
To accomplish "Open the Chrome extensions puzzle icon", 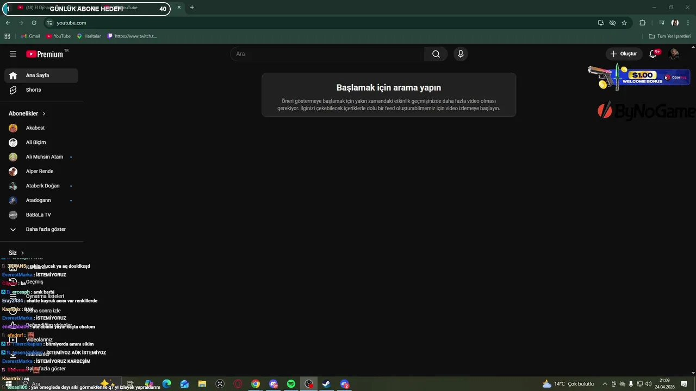I will pos(643,23).
